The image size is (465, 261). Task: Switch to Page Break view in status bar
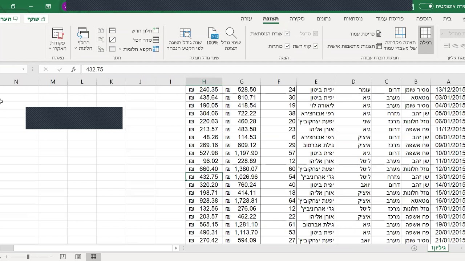(62, 257)
